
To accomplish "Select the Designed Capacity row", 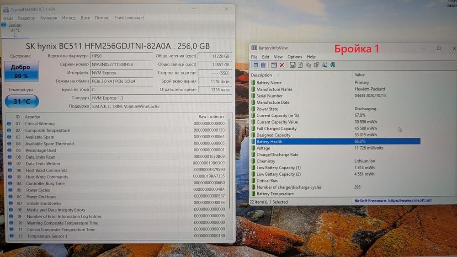I will pos(335,135).
